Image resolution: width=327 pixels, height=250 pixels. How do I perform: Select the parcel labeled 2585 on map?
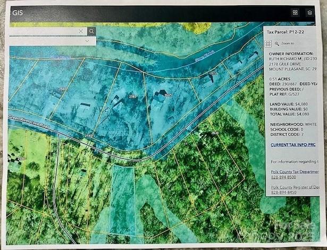133,96
